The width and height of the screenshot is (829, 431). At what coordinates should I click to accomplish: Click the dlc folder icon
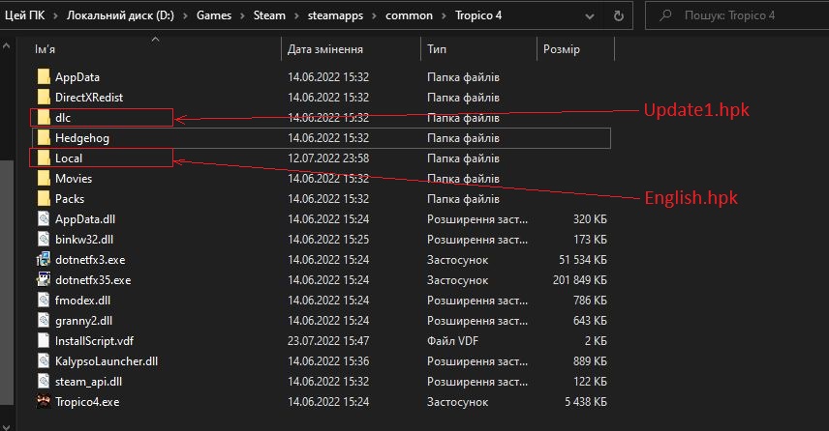44,118
